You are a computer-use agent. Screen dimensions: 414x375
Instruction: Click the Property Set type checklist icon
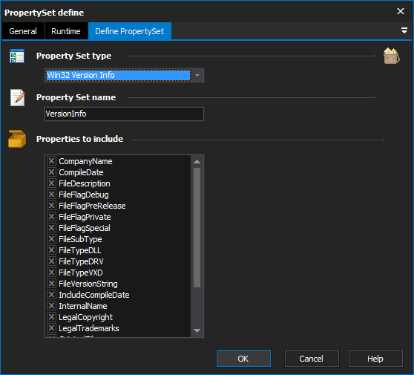(17, 56)
